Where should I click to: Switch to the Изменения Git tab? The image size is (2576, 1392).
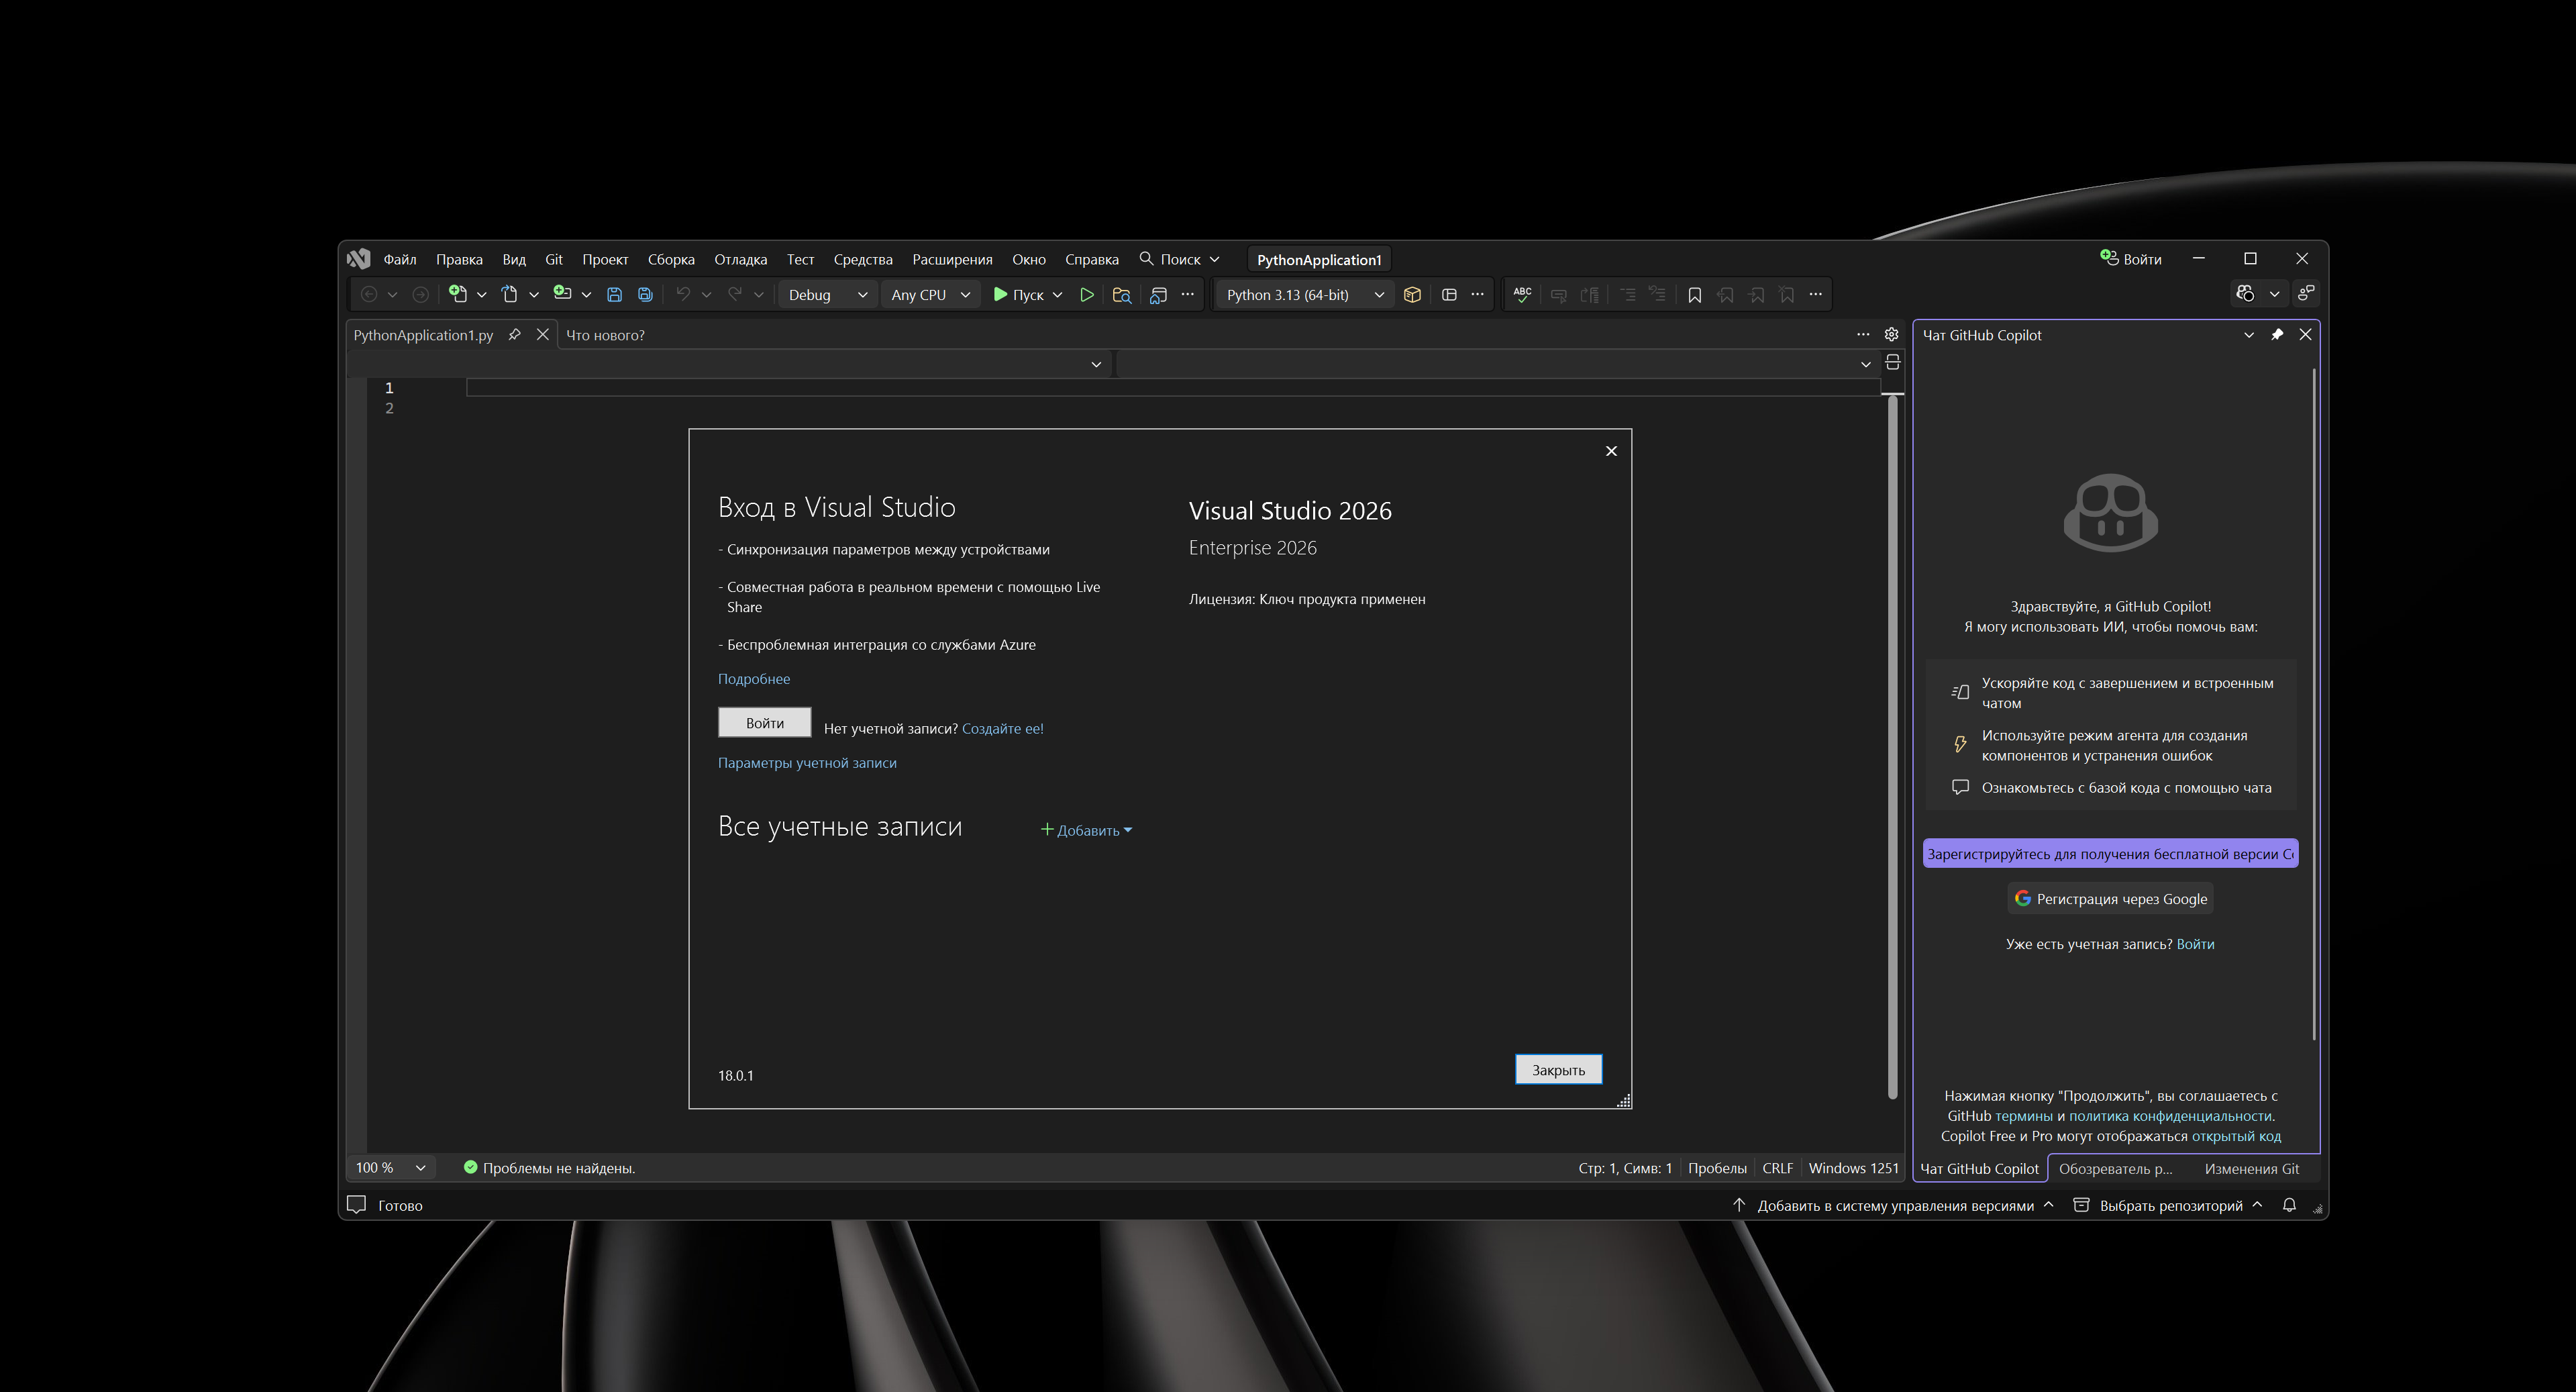[2251, 1169]
